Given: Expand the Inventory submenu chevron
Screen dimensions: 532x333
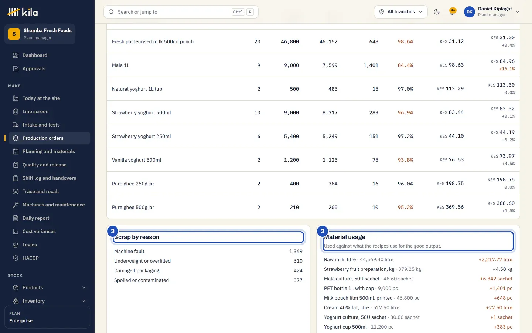Looking at the screenshot, I should [84, 301].
